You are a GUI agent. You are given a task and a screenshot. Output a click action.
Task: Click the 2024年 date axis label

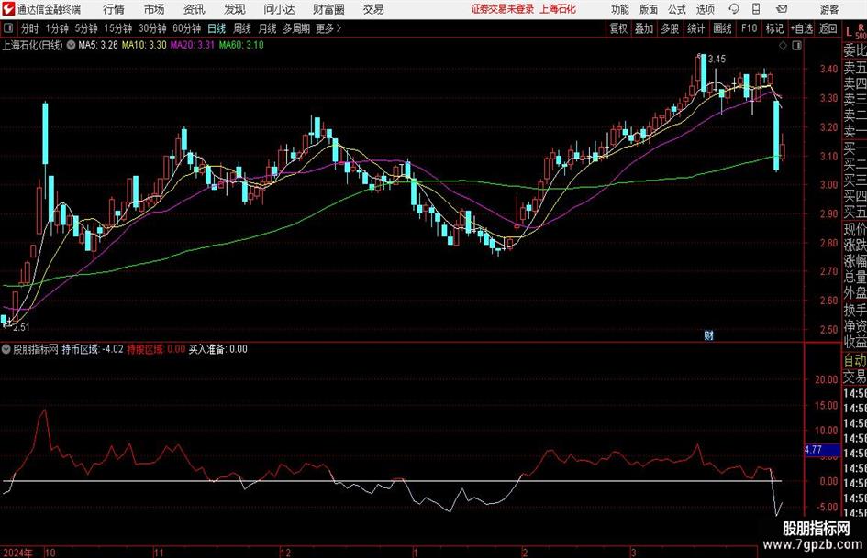[17, 553]
